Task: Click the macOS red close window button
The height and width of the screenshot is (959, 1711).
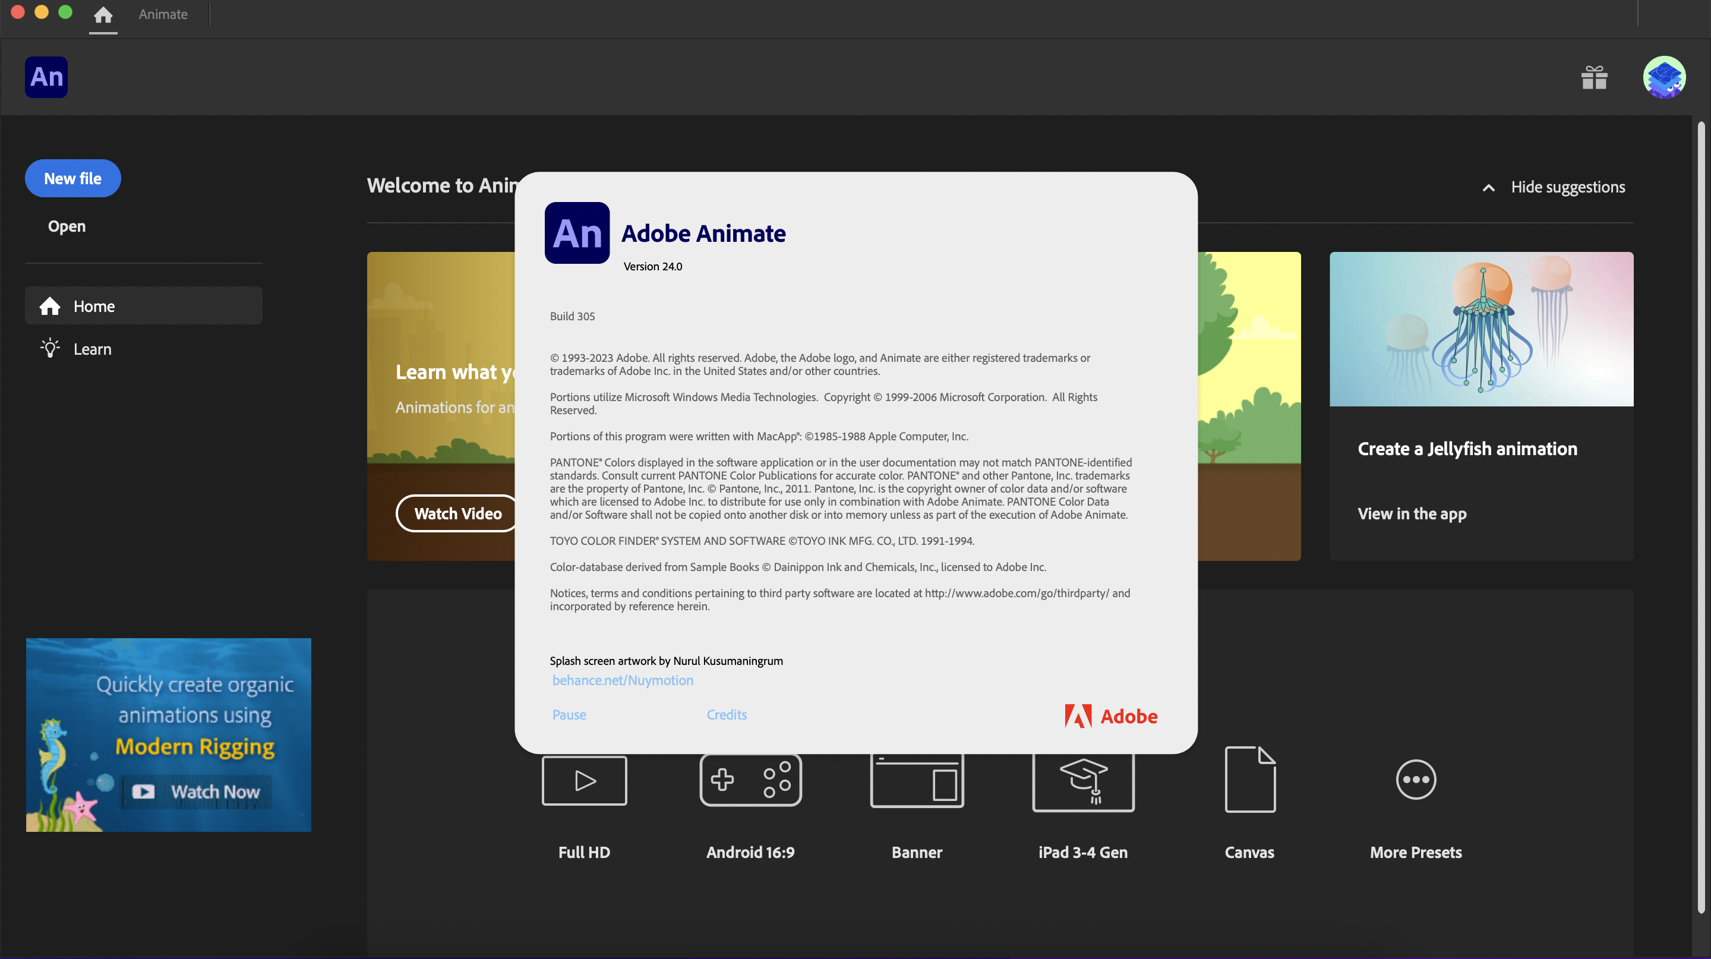Action: point(18,12)
